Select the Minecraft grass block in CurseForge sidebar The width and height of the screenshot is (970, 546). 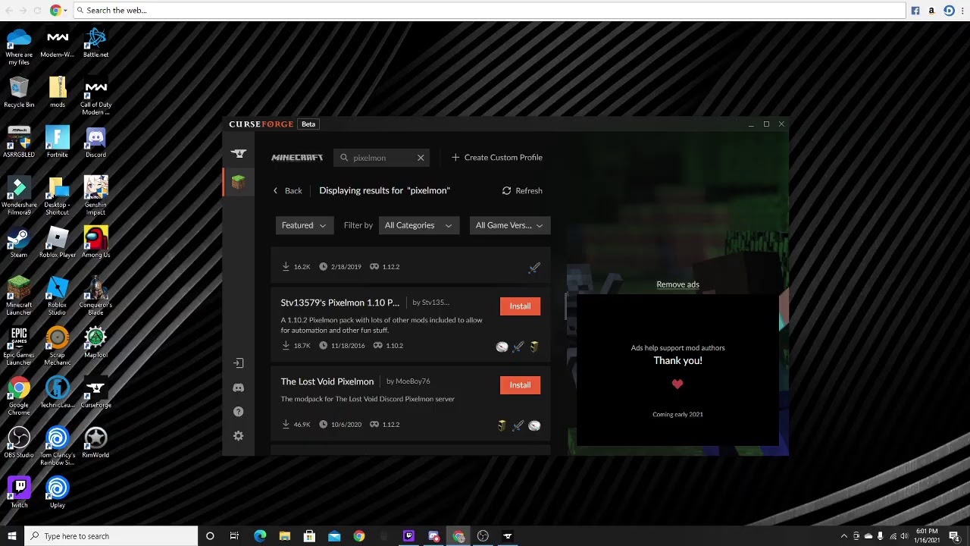pyautogui.click(x=239, y=182)
